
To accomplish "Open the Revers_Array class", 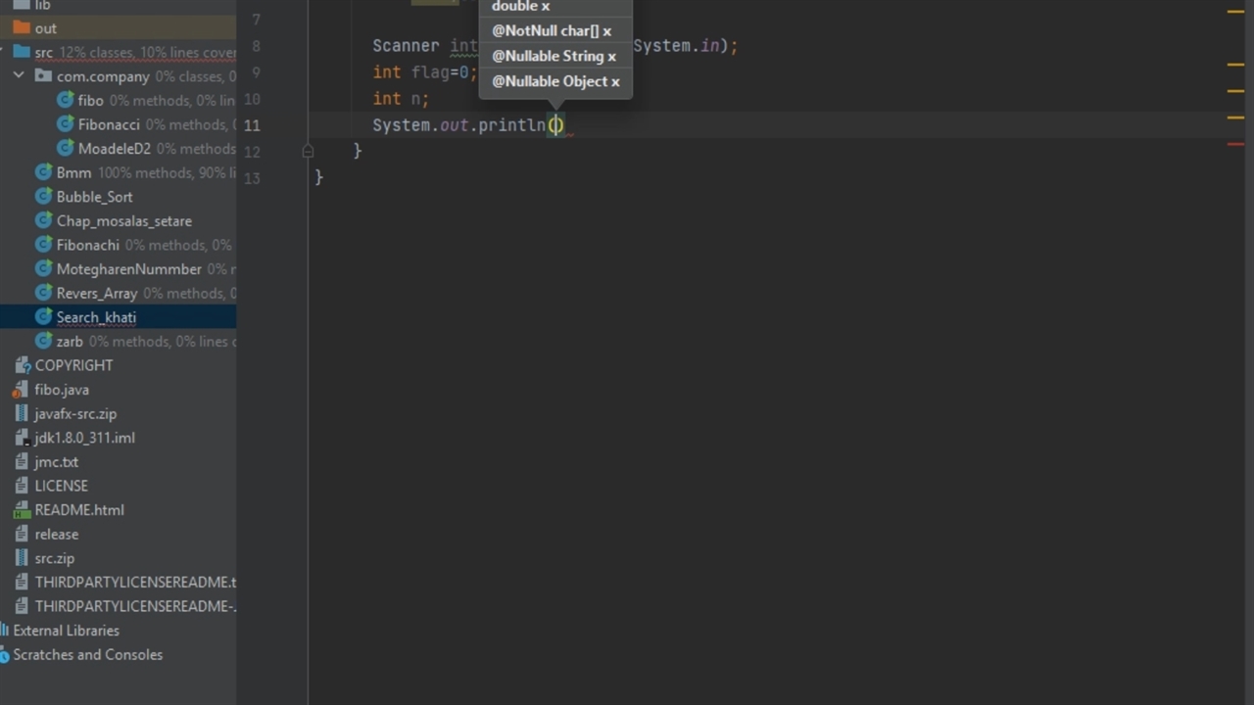I will pos(97,293).
